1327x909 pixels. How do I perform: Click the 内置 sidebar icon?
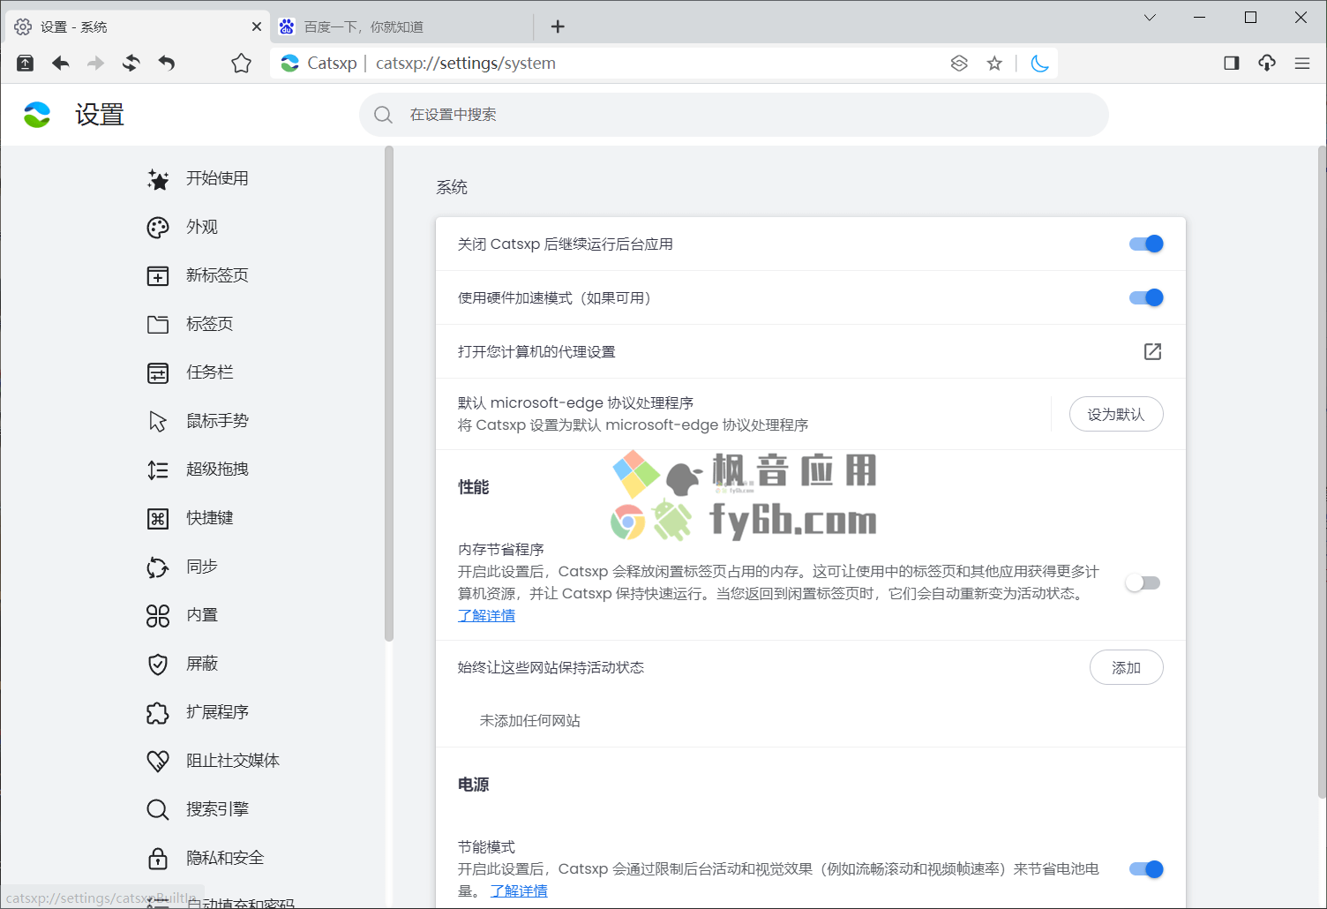click(158, 616)
